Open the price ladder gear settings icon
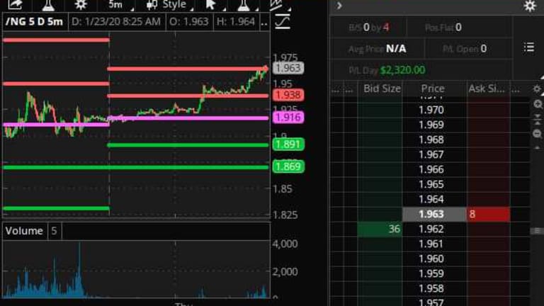Image resolution: width=544 pixels, height=306 pixels. pyautogui.click(x=537, y=89)
